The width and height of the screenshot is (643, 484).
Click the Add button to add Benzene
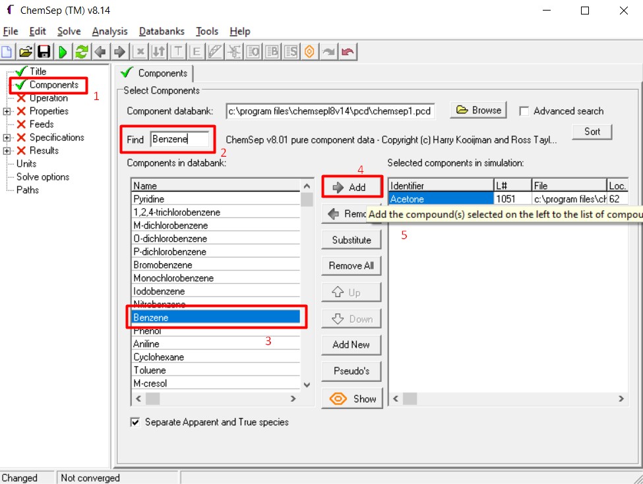tap(352, 187)
